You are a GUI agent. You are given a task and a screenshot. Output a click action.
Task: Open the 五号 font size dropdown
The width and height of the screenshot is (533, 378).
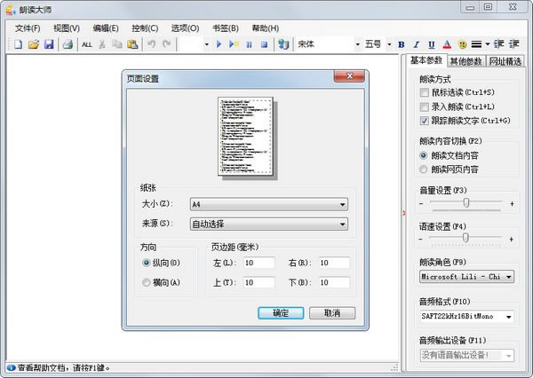point(390,44)
